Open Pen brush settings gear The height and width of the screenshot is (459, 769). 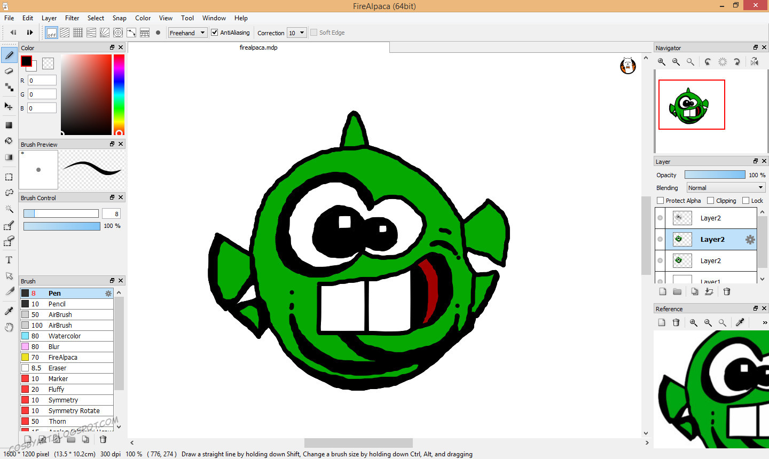[x=108, y=294]
